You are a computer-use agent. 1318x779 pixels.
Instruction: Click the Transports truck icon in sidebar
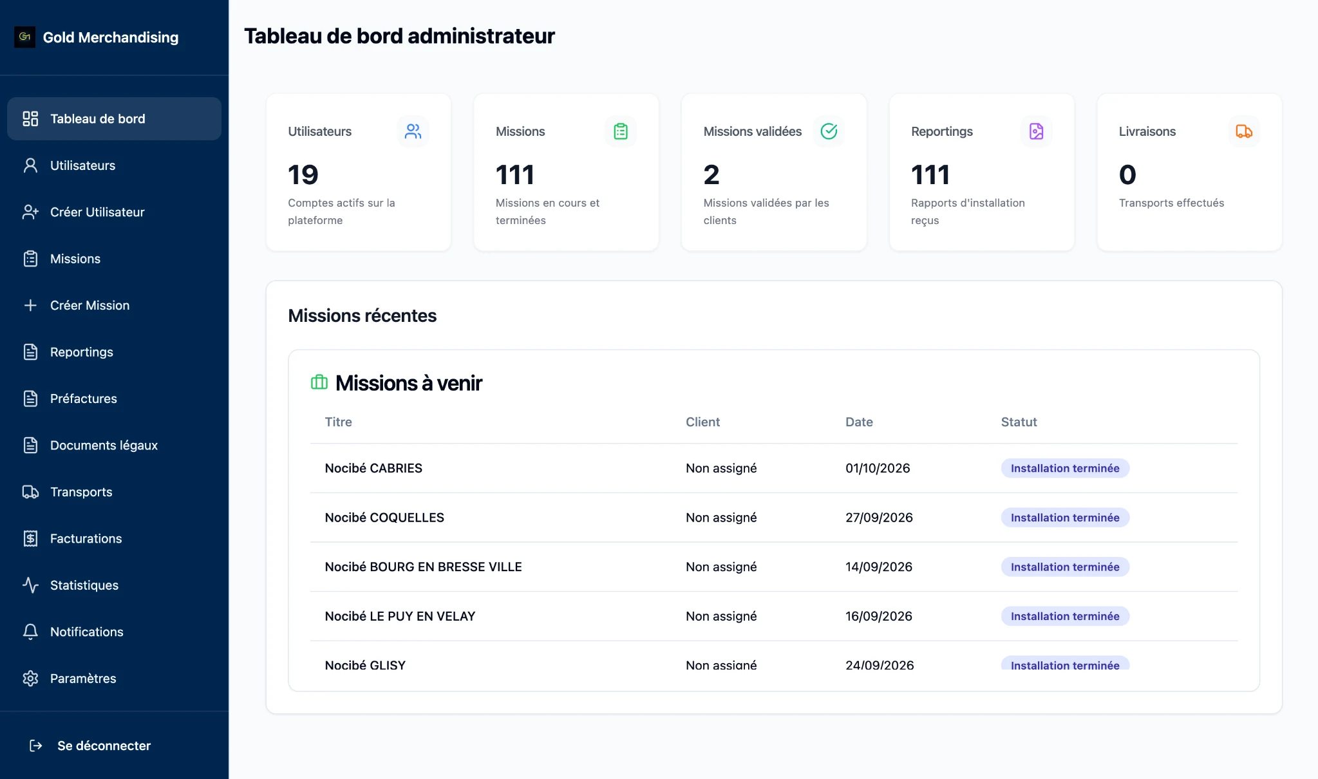pyautogui.click(x=30, y=492)
